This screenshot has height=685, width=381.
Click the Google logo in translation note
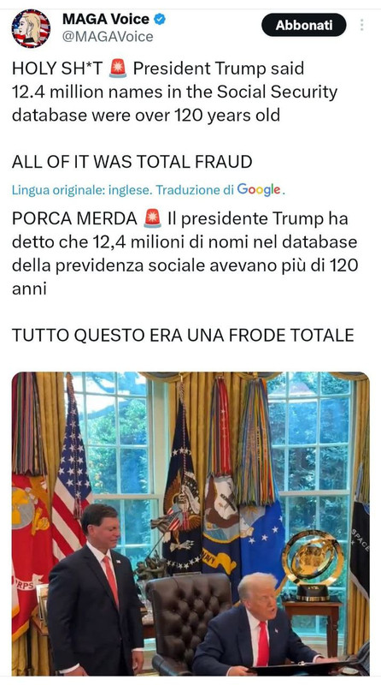pyautogui.click(x=259, y=189)
